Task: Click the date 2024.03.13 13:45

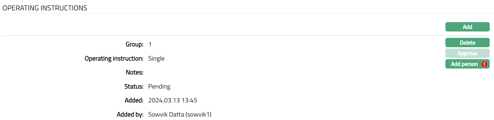Action: pyautogui.click(x=172, y=100)
